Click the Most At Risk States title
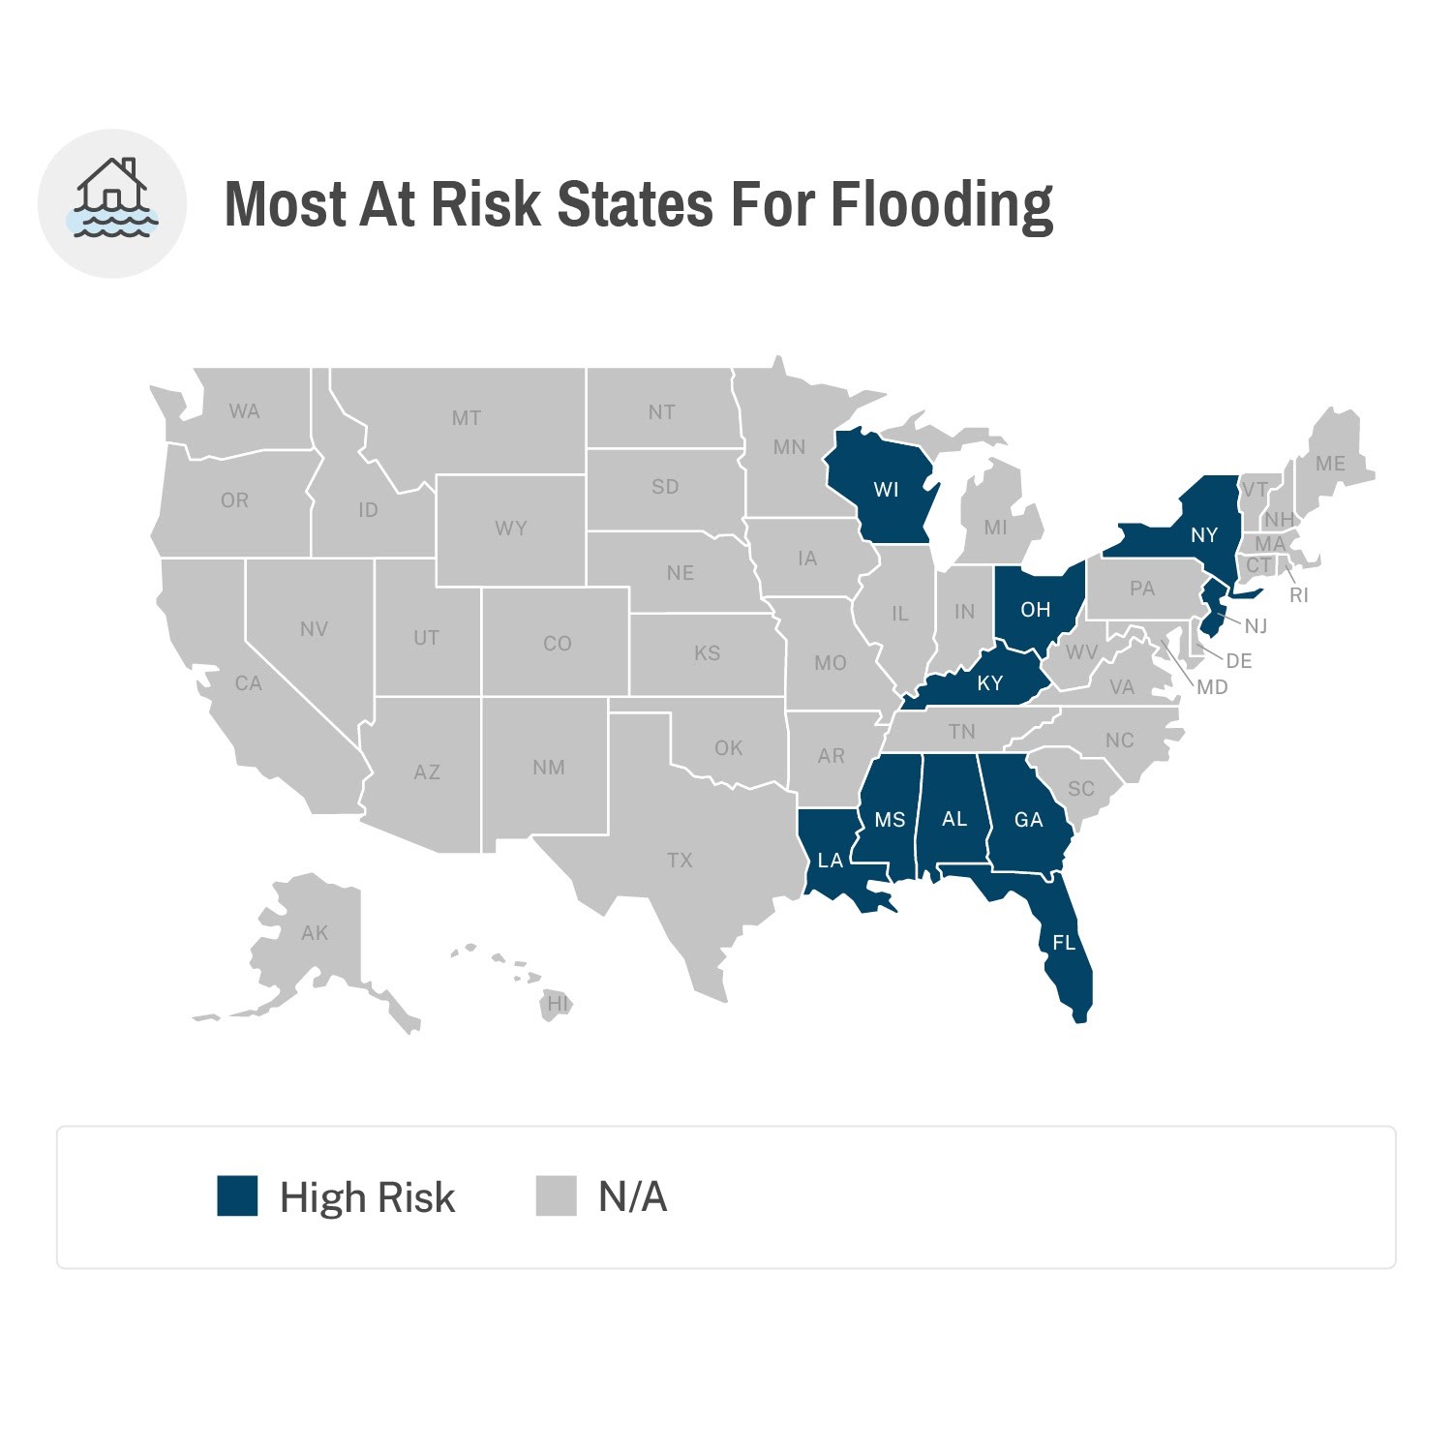1453x1452 pixels. [638, 204]
